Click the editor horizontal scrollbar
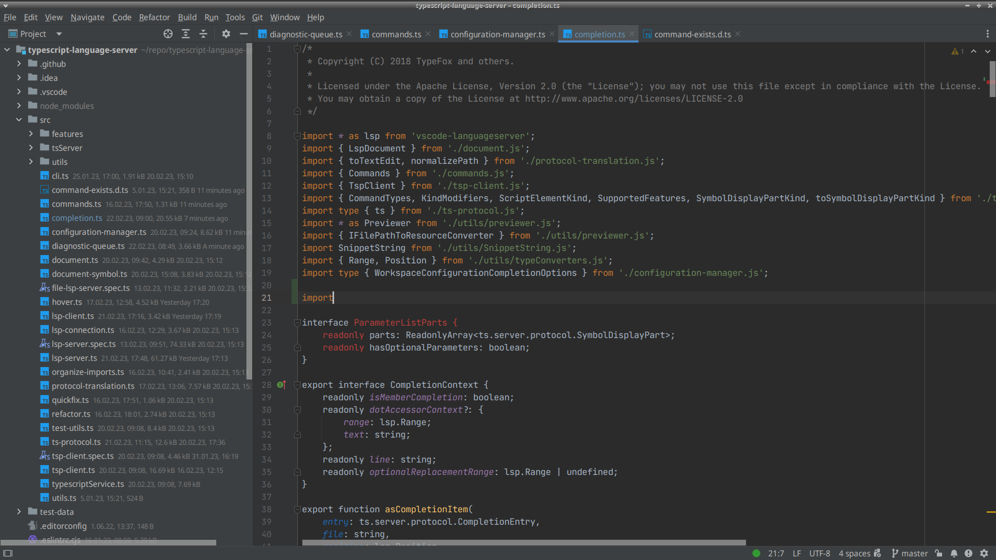 pyautogui.click(x=524, y=542)
